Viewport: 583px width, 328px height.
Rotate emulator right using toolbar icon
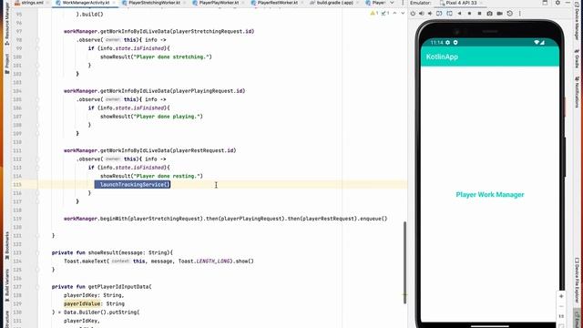(x=449, y=14)
